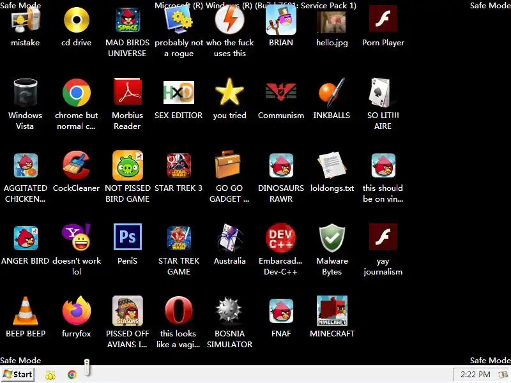Viewport: 511px width, 383px height.
Task: Launch MAD BIRDS UNIVERSE space icon
Action: tap(127, 20)
